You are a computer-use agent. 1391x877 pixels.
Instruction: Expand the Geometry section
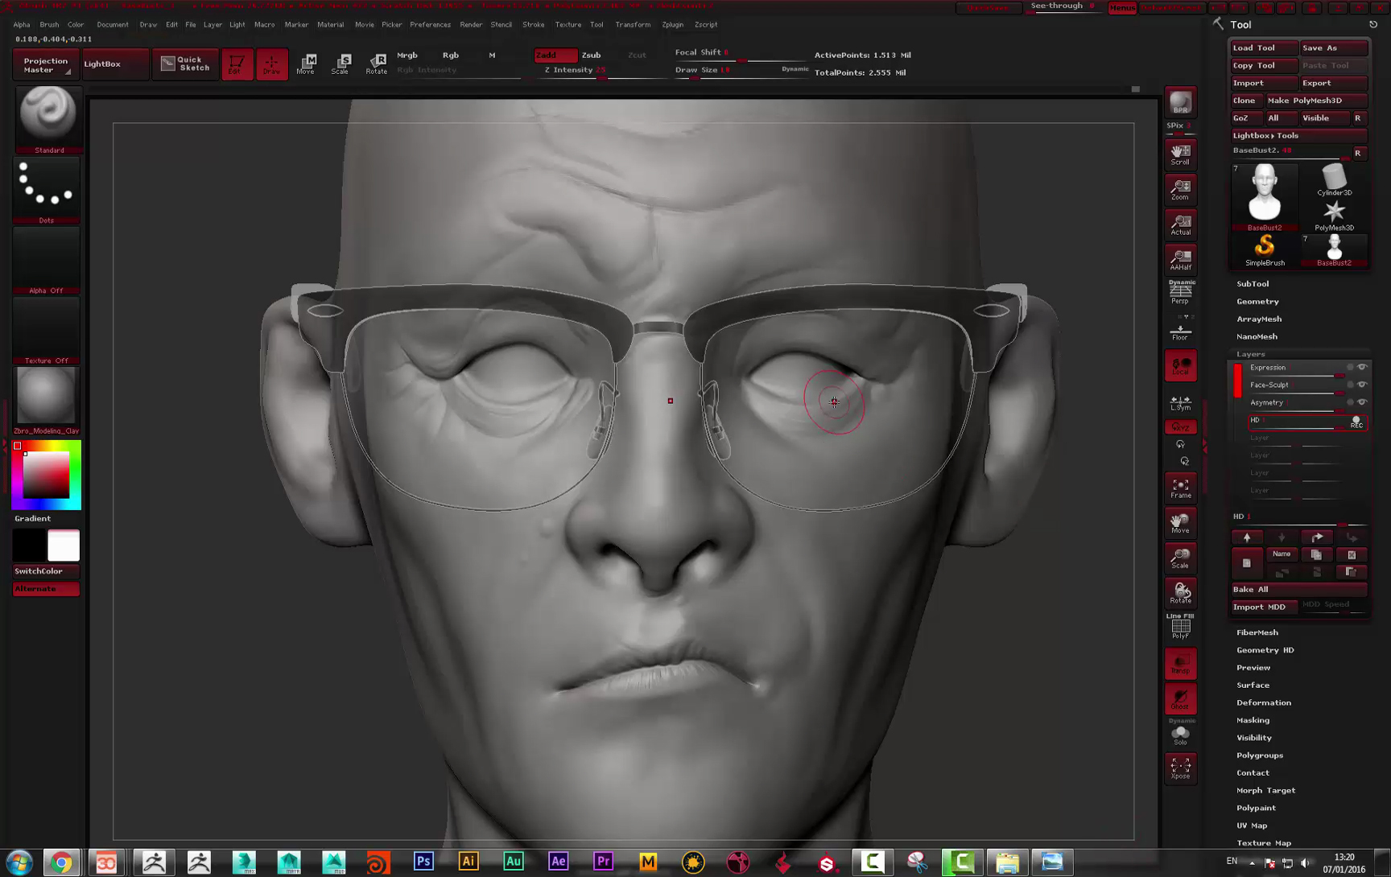point(1257,302)
